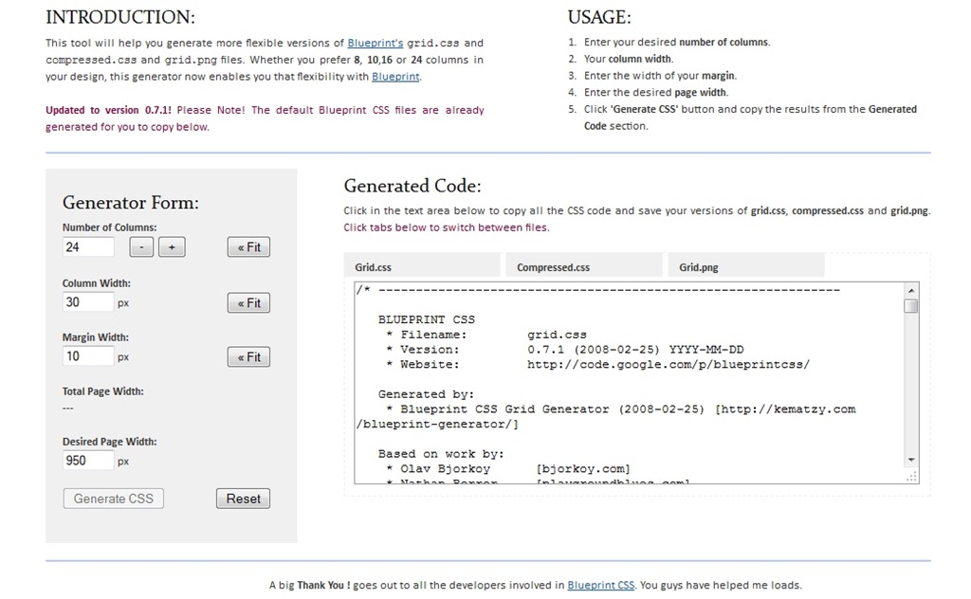Click the code area's scroll up arrow
Image resolution: width=971 pixels, height=599 pixels.
pos(911,290)
